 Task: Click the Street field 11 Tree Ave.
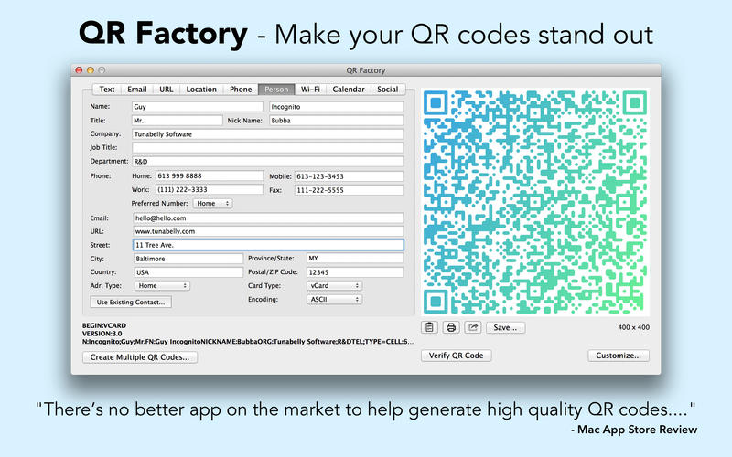(268, 245)
